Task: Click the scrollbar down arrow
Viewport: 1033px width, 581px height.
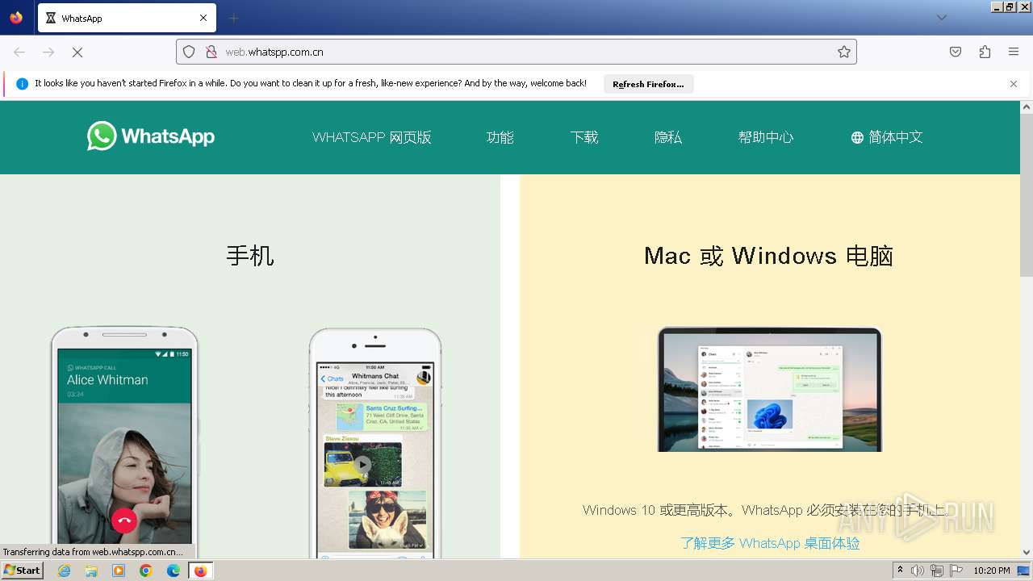Action: pyautogui.click(x=1027, y=553)
